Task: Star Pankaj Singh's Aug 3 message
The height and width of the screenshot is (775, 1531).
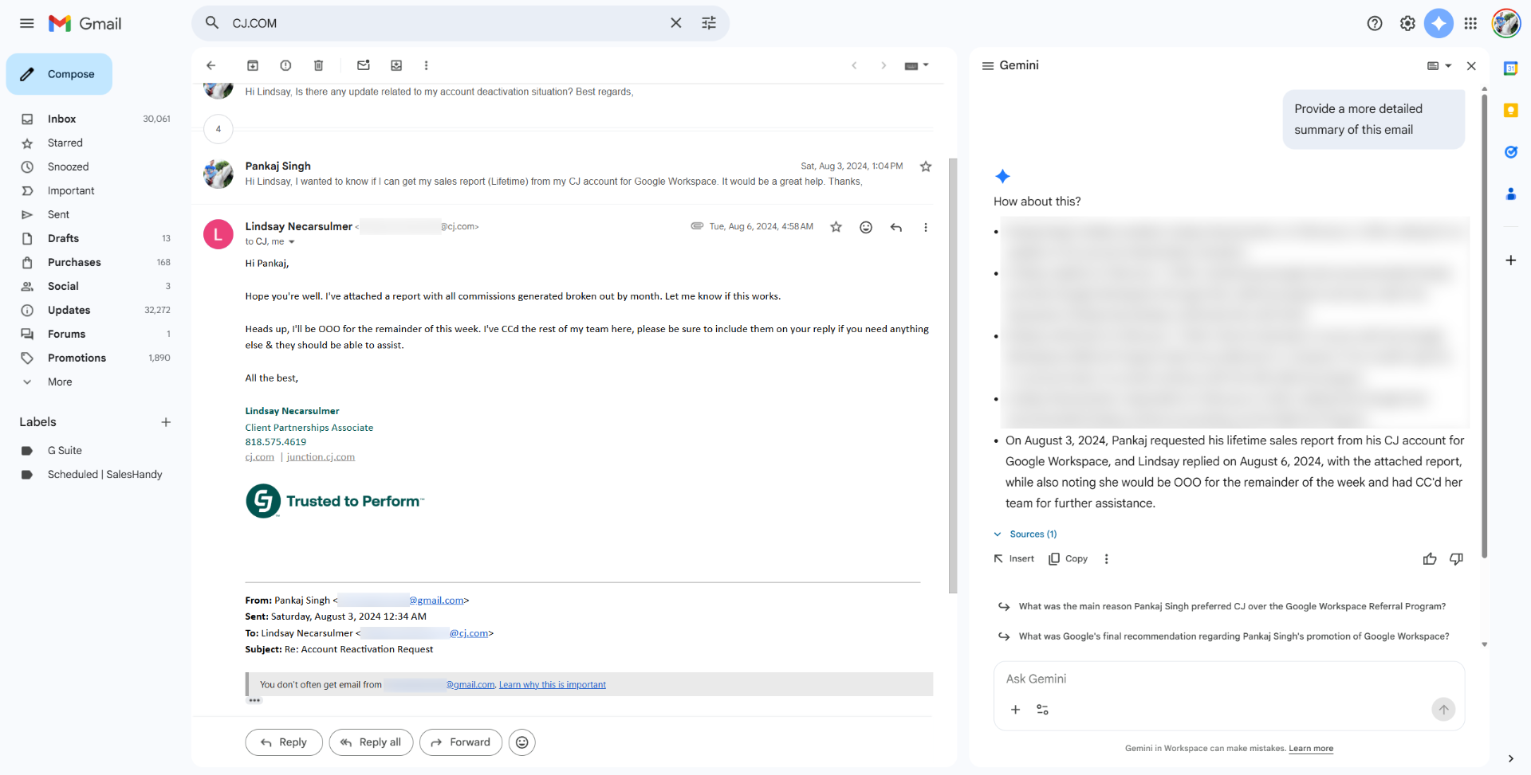Action: tap(926, 166)
